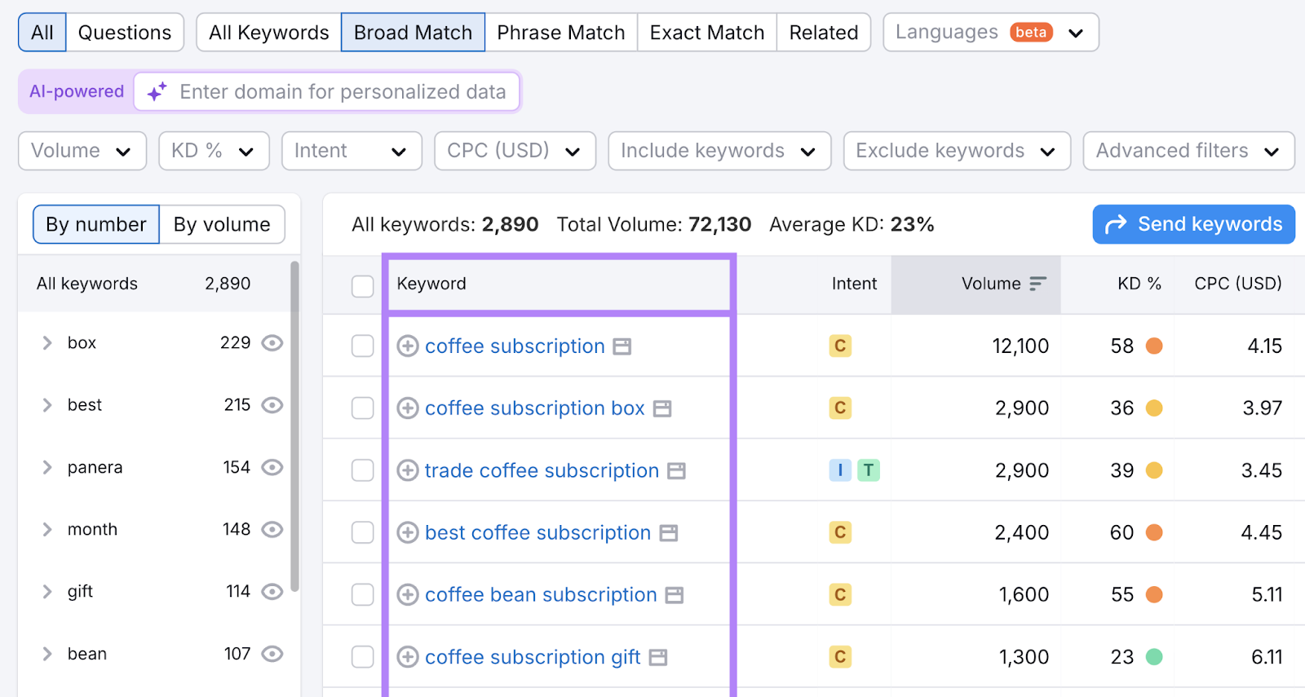Open the Advanced filters dropdown
Viewport: 1305px width, 697px height.
1188,151
